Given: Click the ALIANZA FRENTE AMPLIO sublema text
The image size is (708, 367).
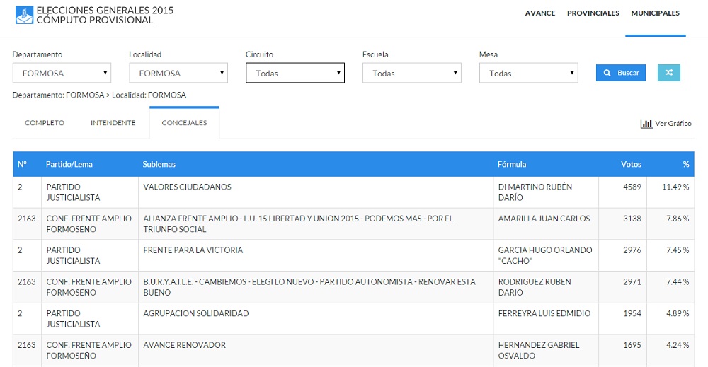Looking at the screenshot, I should 298,223.
